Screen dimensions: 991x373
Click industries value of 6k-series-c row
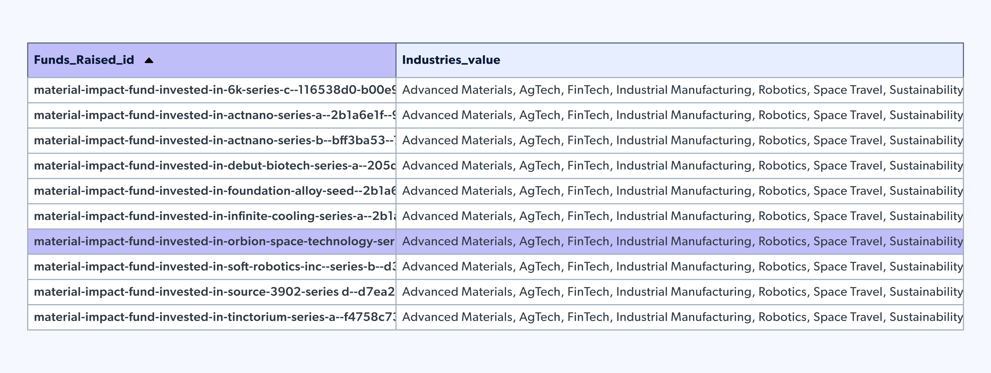pyautogui.click(x=679, y=90)
